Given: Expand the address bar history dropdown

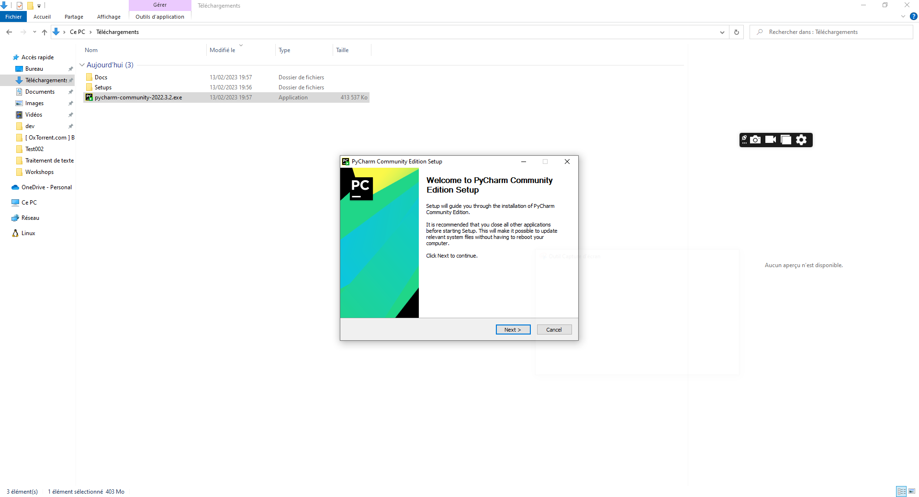Looking at the screenshot, I should [722, 32].
